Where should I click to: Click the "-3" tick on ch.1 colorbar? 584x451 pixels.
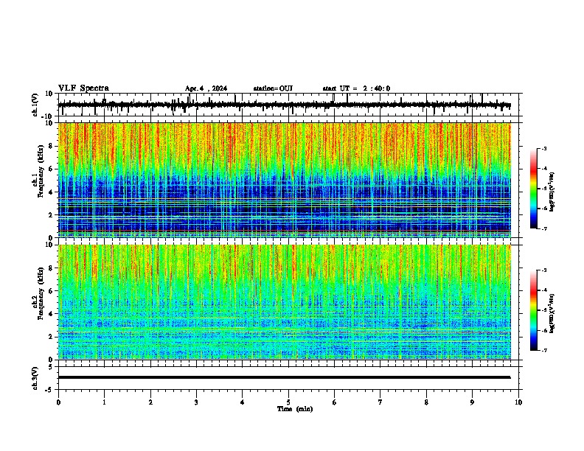pyautogui.click(x=544, y=148)
